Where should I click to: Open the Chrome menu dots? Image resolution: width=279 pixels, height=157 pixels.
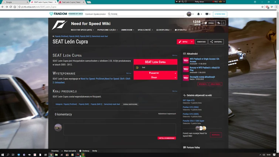[276, 7]
